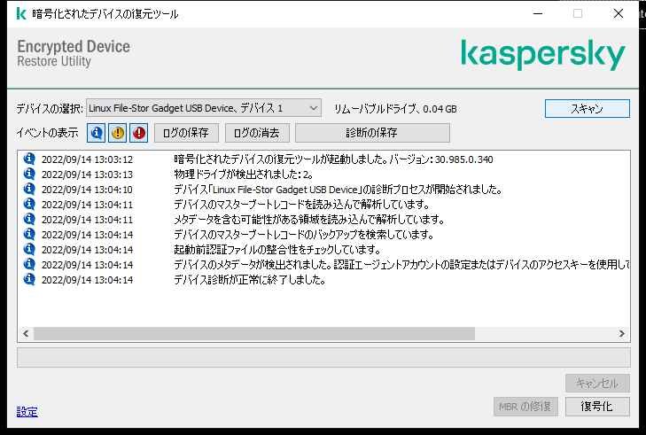The image size is (646, 435).
Task: Click info icon of バックアップを検索 entry
Action: click(29, 234)
